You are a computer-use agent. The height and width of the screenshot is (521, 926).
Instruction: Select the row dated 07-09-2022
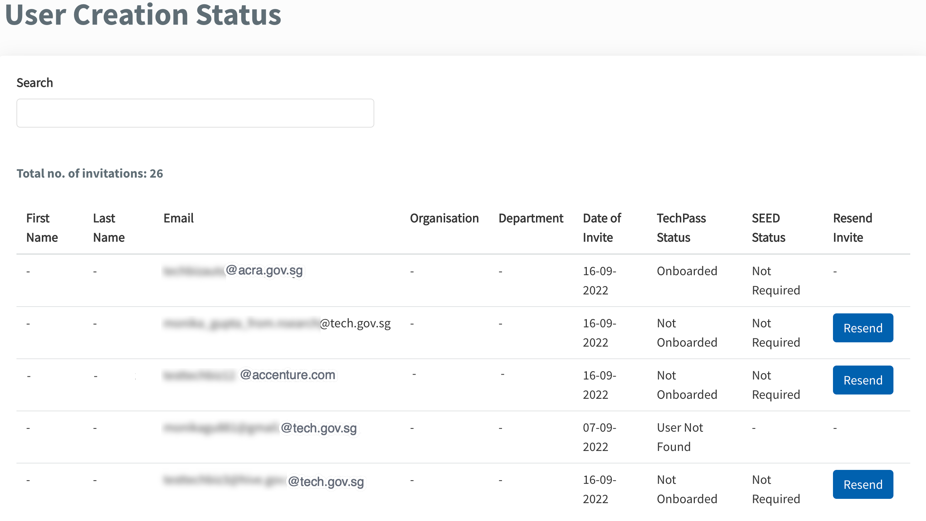(x=599, y=437)
